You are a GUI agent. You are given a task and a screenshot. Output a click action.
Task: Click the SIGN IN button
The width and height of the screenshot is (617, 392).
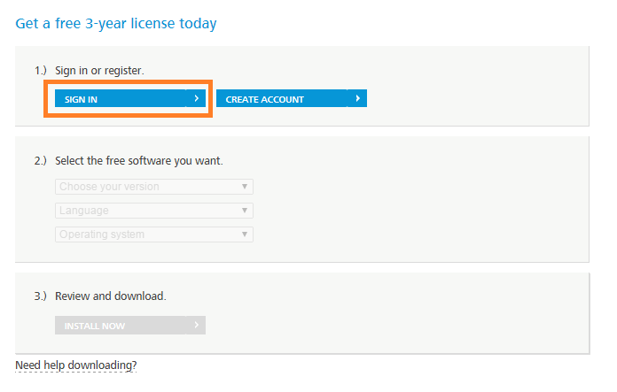(x=130, y=98)
